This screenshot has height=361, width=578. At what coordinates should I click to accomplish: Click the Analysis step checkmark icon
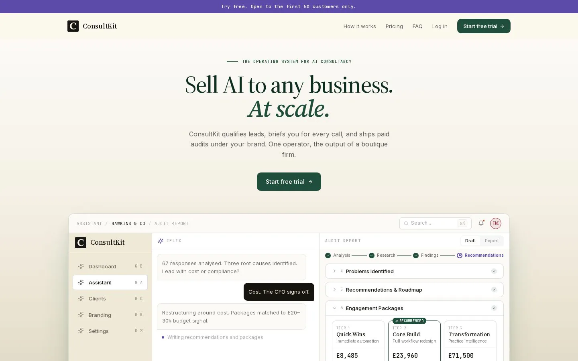[328, 255]
